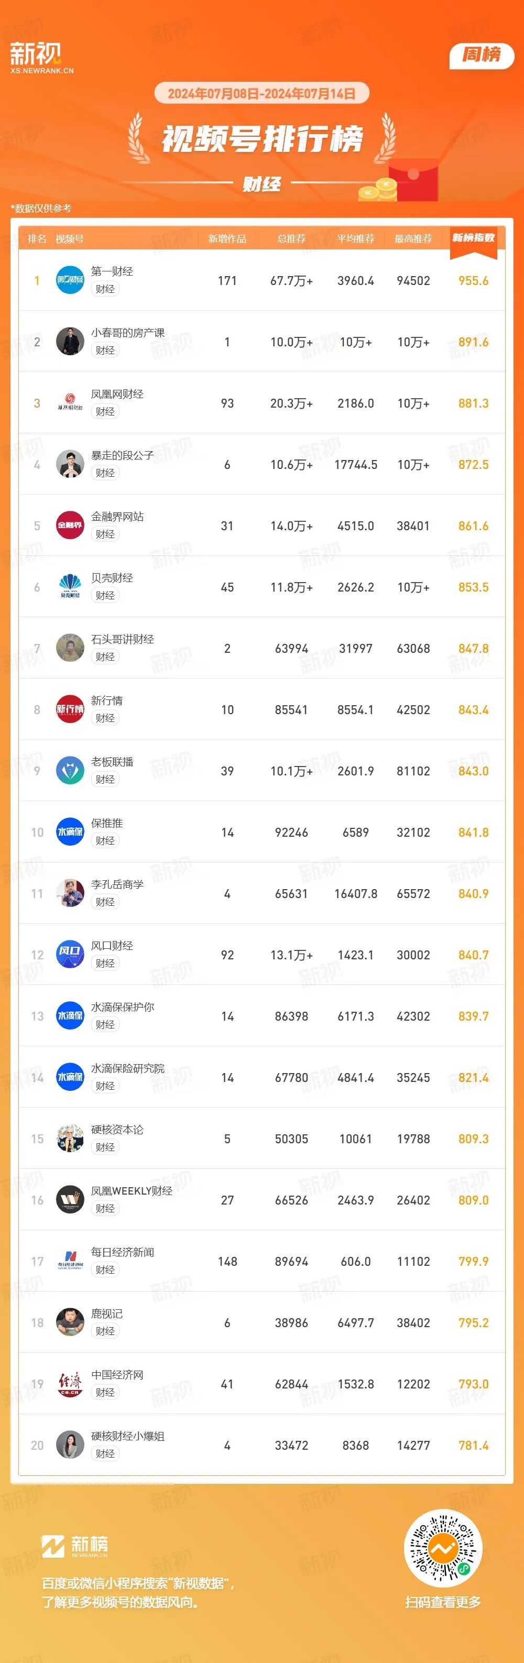Open the 硬核财经小爆姐 avatar photo
This screenshot has width=524, height=1663.
70,1445
